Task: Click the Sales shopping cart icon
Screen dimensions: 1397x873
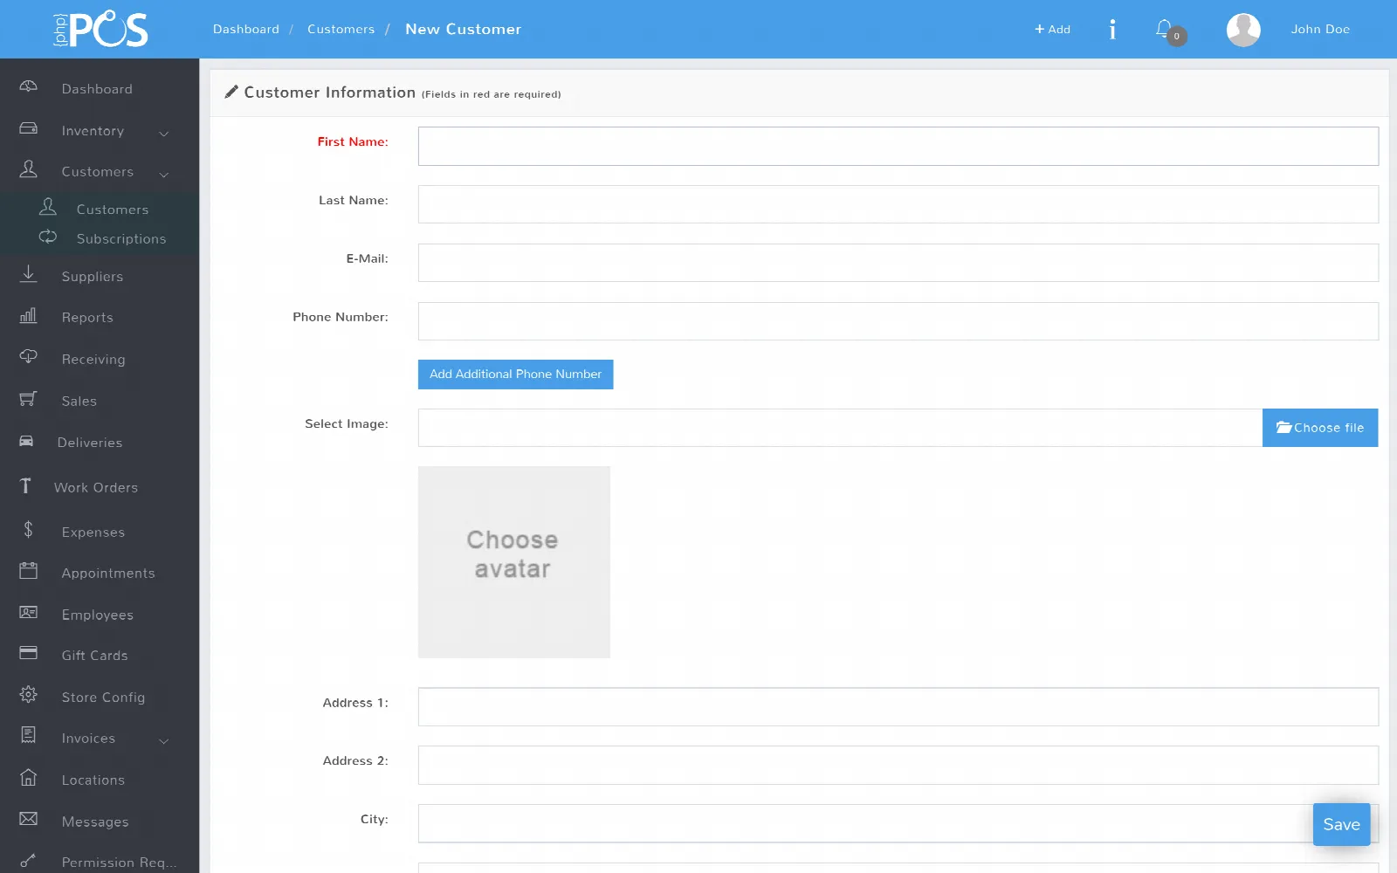Action: [x=28, y=399]
